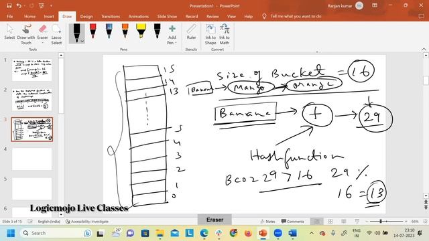Pick the orange pencil
The width and height of the screenshot is (429, 241).
click(x=125, y=31)
